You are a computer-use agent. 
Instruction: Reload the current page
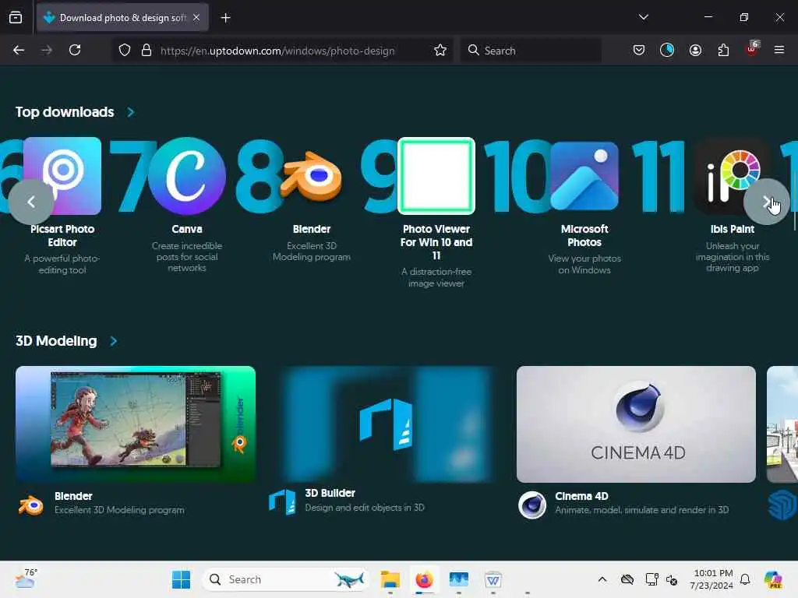pos(75,51)
